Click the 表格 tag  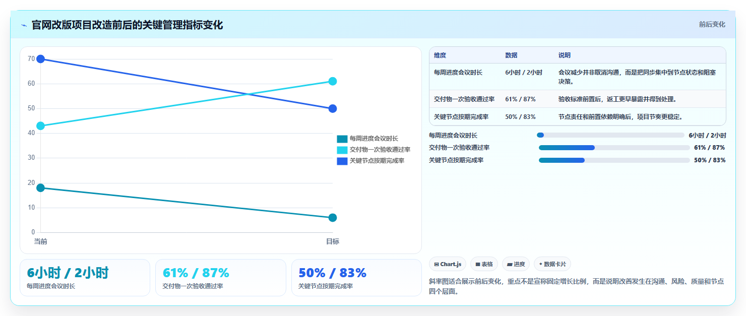coord(484,264)
